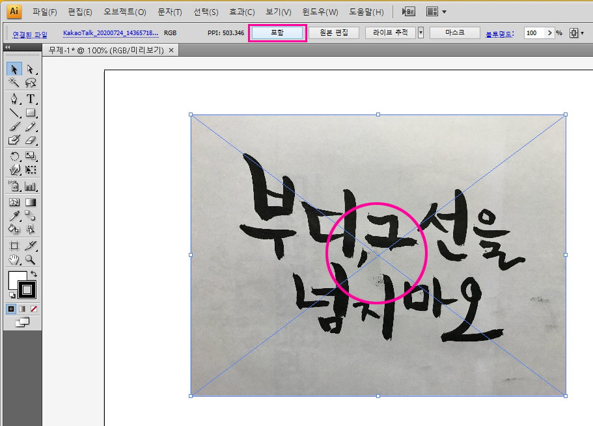Select the Free Transform tool
This screenshot has width=593, height=426.
pyautogui.click(x=30, y=170)
